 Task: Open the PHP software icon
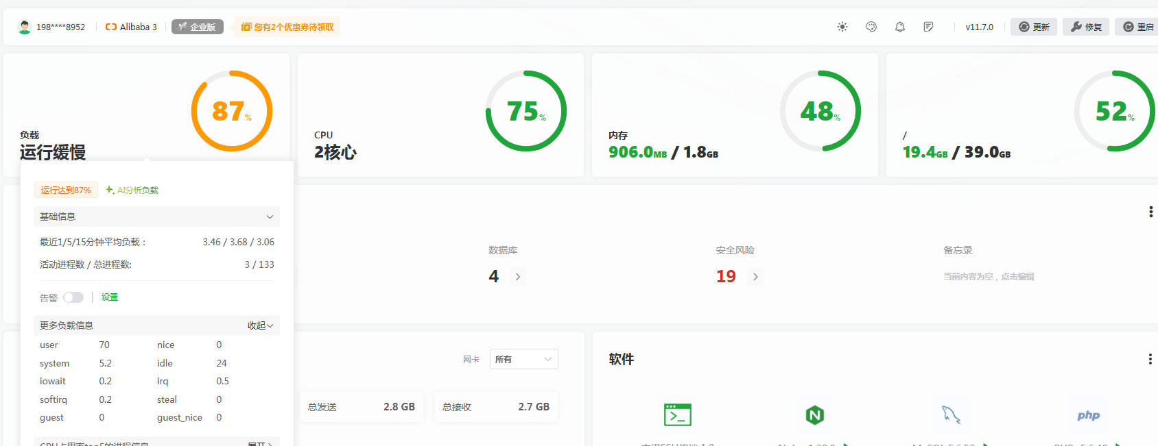pyautogui.click(x=1088, y=415)
